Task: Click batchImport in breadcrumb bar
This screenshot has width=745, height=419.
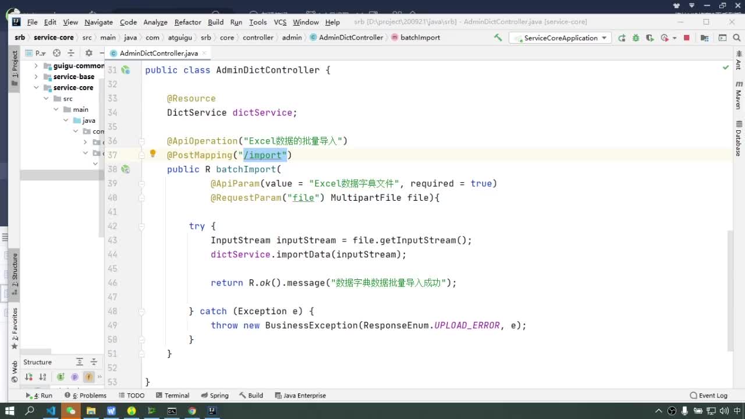Action: (416, 37)
